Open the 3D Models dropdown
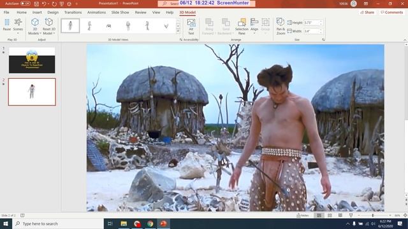Viewport: 408px width, 229px height. pyautogui.click(x=35, y=27)
